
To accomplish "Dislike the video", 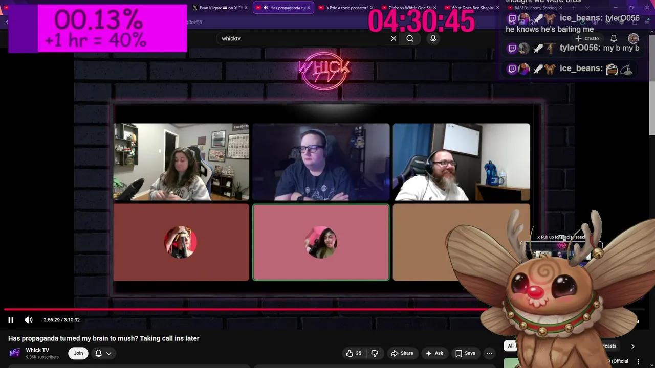I will pyautogui.click(x=375, y=353).
